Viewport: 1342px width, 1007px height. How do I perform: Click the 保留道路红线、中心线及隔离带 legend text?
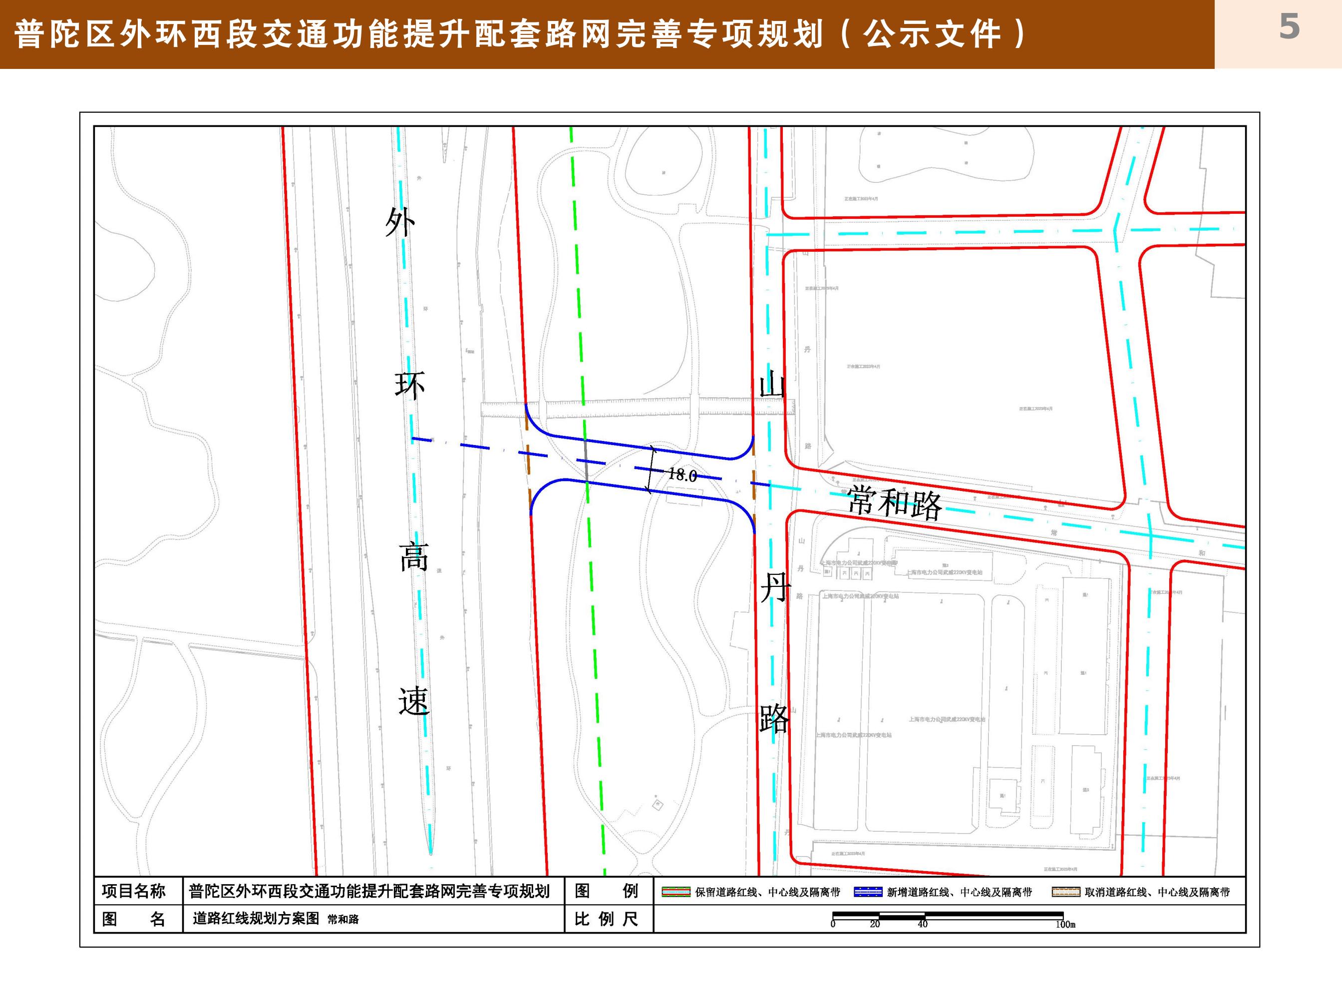click(767, 892)
